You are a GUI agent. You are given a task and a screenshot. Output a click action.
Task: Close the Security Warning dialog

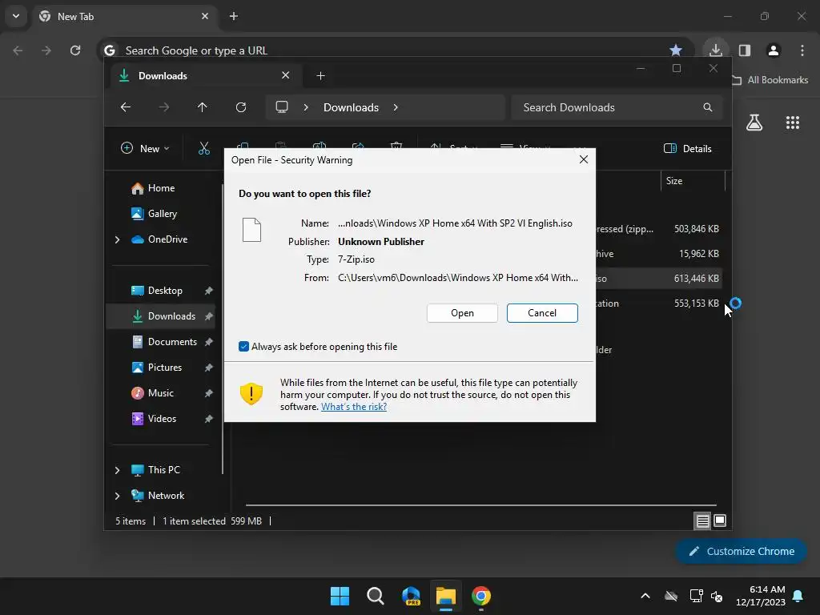coord(584,159)
